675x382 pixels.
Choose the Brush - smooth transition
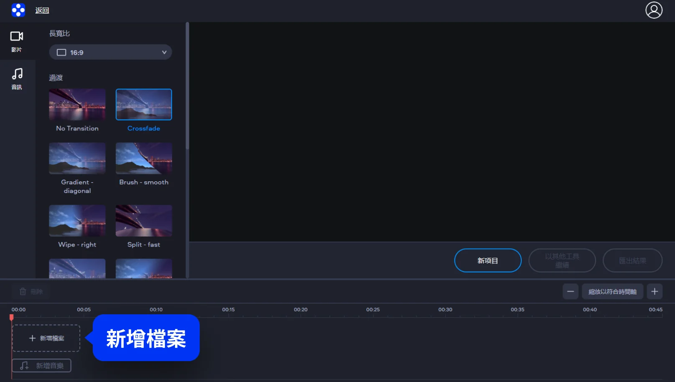point(144,158)
